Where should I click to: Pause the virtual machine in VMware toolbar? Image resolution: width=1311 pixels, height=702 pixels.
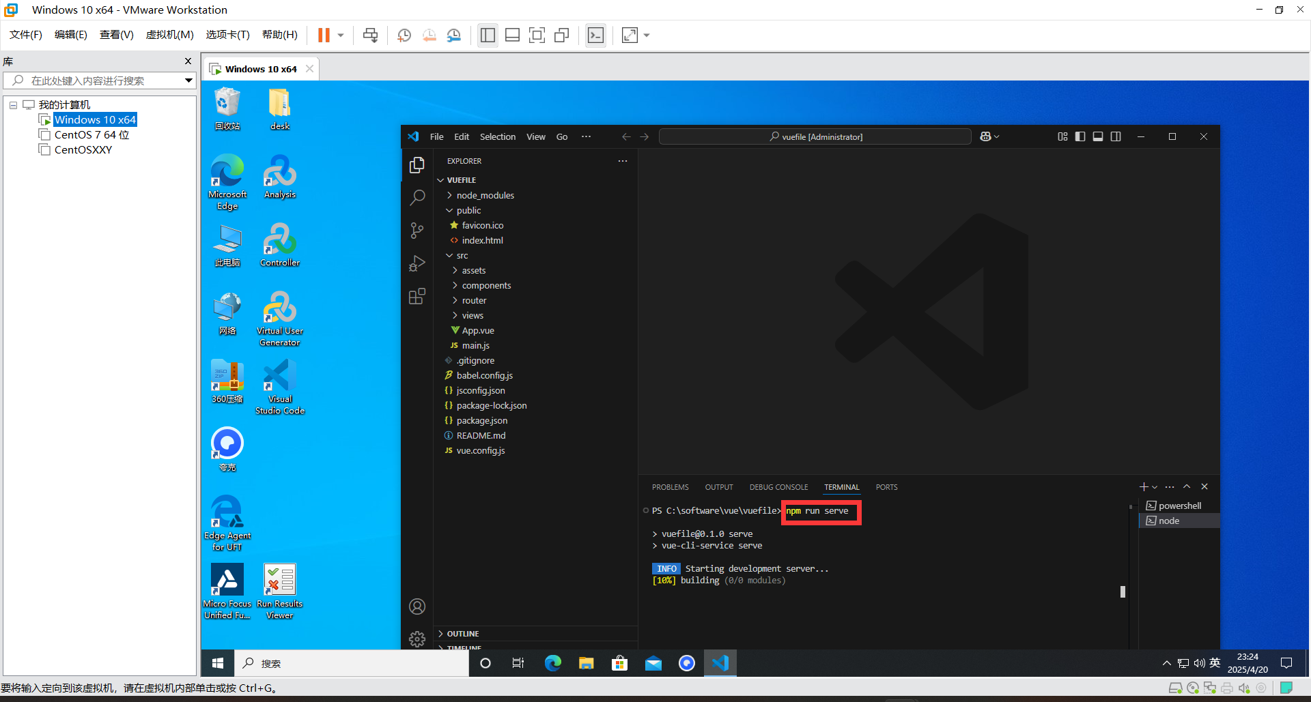tap(324, 35)
